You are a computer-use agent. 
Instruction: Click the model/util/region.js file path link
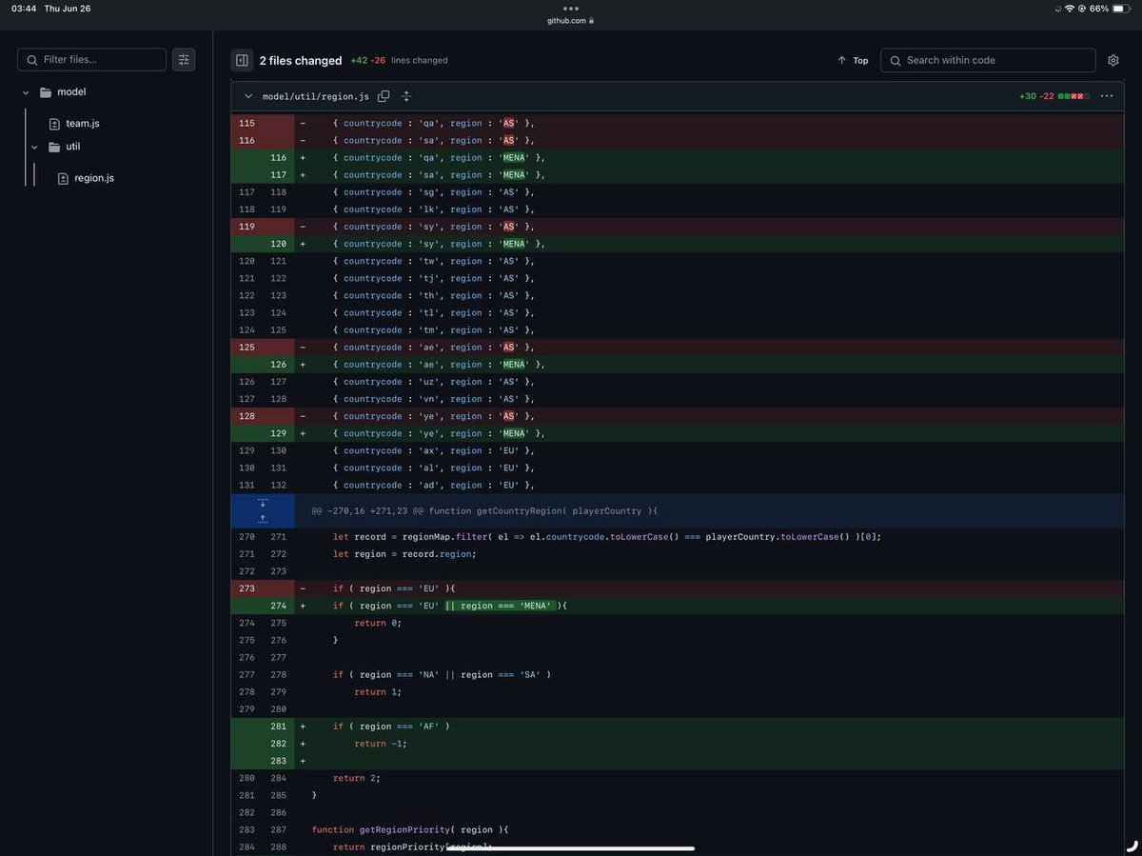tap(316, 96)
